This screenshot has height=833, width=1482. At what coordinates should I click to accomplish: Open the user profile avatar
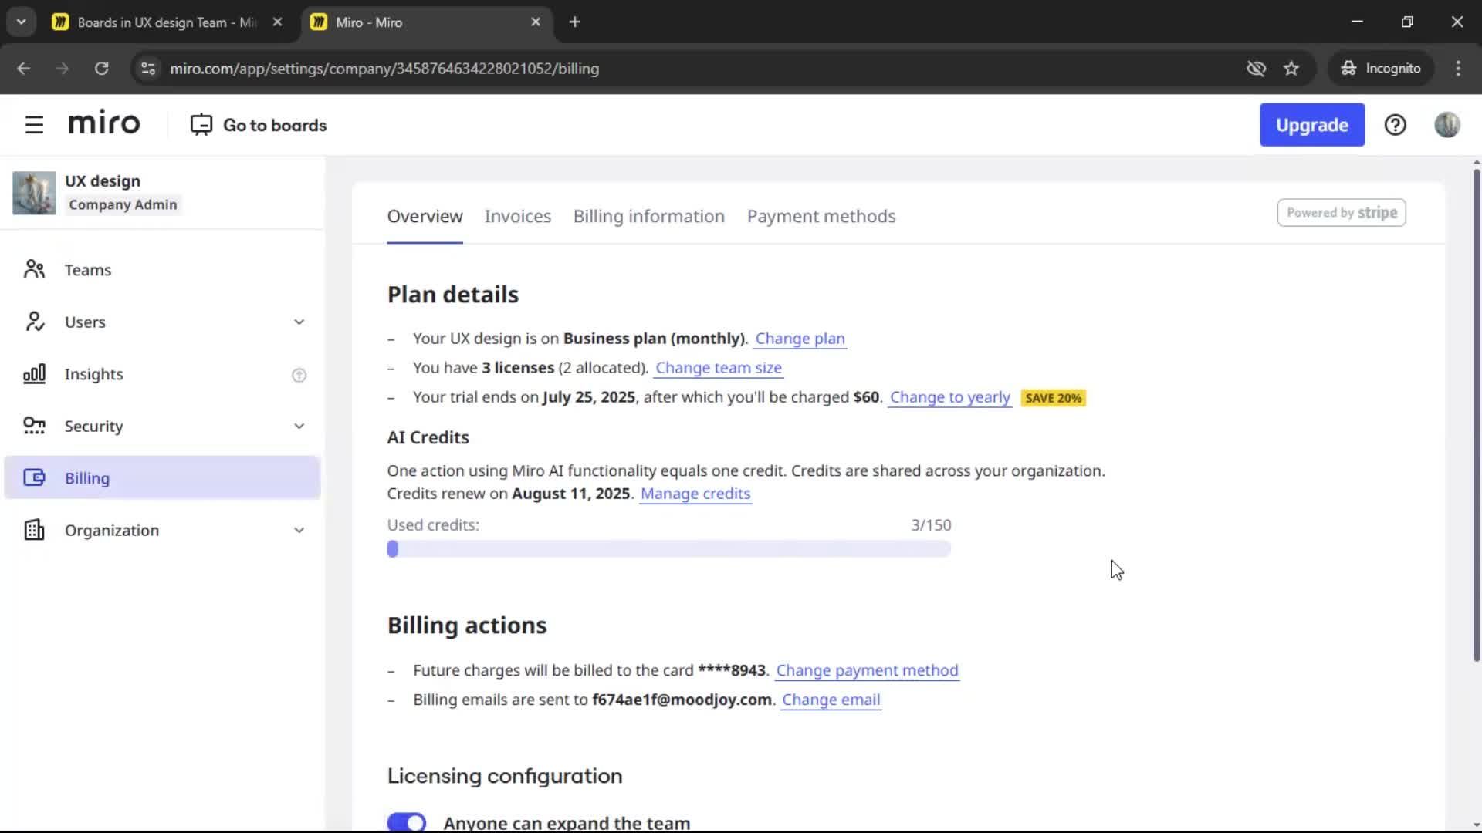point(1447,125)
